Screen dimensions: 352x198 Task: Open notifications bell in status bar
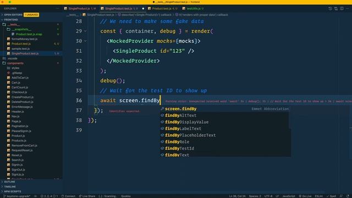[348, 196]
